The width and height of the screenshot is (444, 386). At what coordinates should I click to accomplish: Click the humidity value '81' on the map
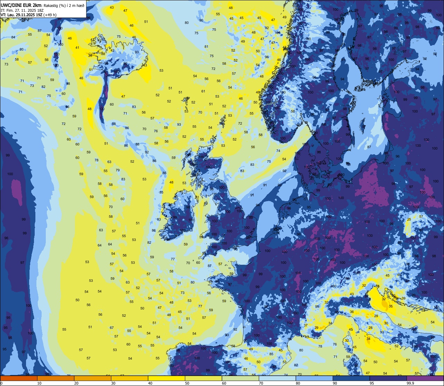tap(206, 46)
